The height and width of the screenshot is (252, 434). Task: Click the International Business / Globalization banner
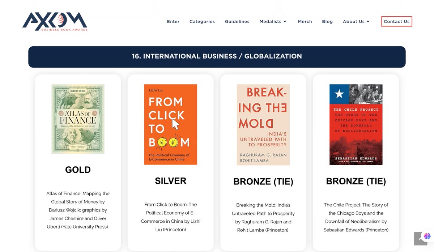[217, 57]
